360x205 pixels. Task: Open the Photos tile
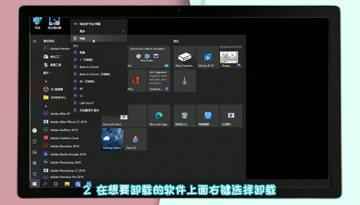231,57
